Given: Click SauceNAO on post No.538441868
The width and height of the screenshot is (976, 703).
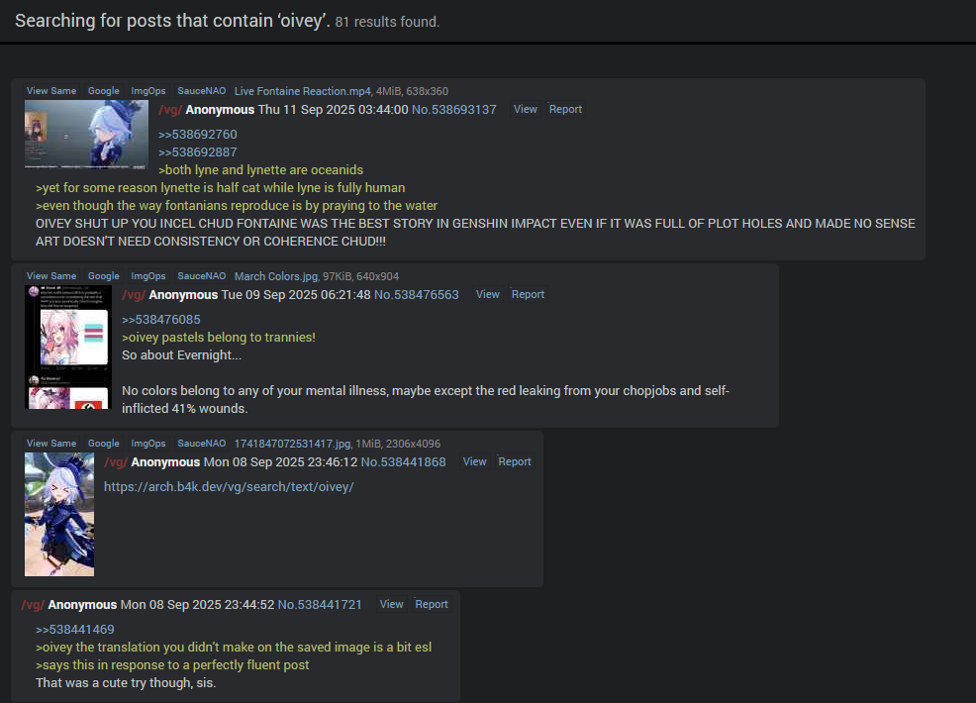Looking at the screenshot, I should click(x=202, y=444).
